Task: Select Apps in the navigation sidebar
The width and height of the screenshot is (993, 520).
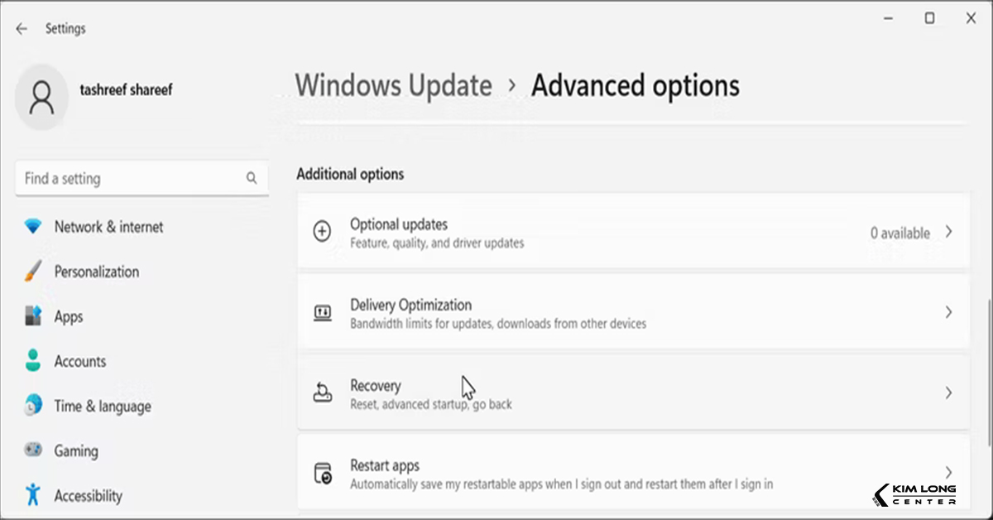Action: 70,316
